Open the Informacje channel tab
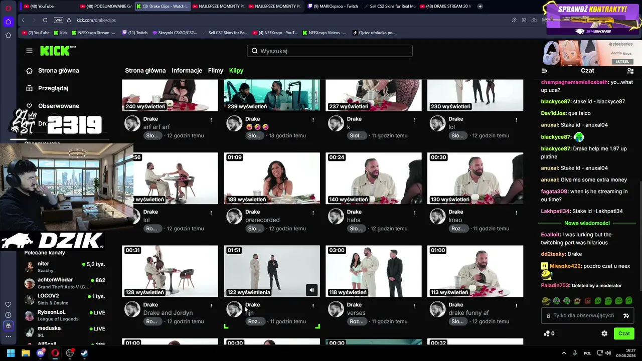This screenshot has height=361, width=642. click(x=187, y=71)
